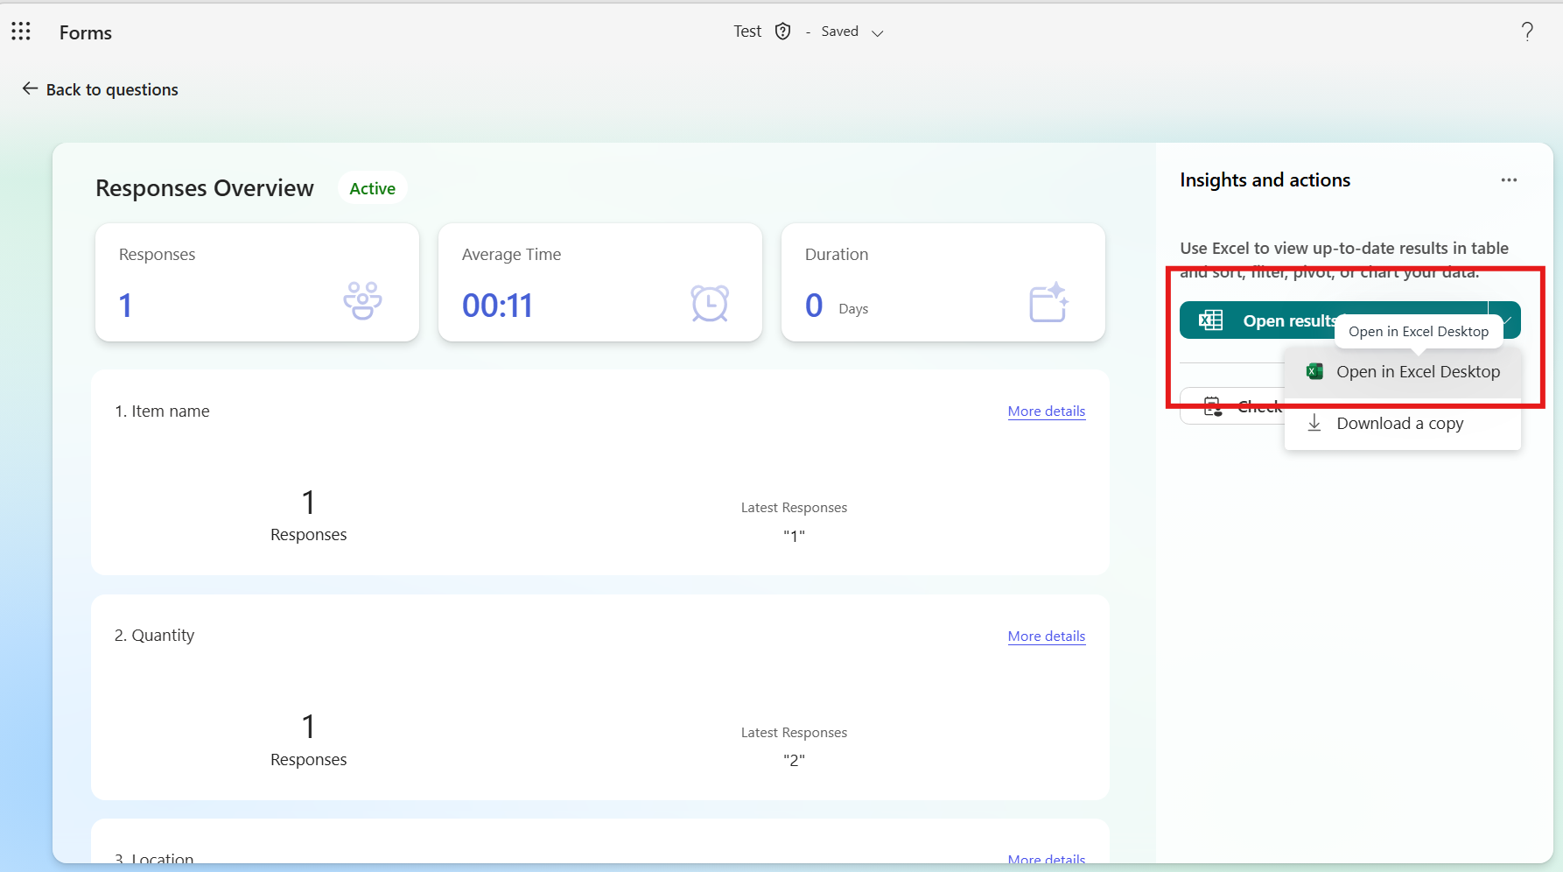This screenshot has height=872, width=1563.
Task: Click the Test form title
Action: [747, 32]
